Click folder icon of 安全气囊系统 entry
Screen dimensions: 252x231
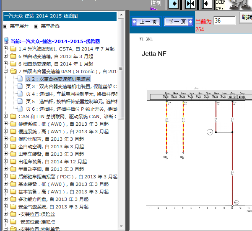pos(13,206)
